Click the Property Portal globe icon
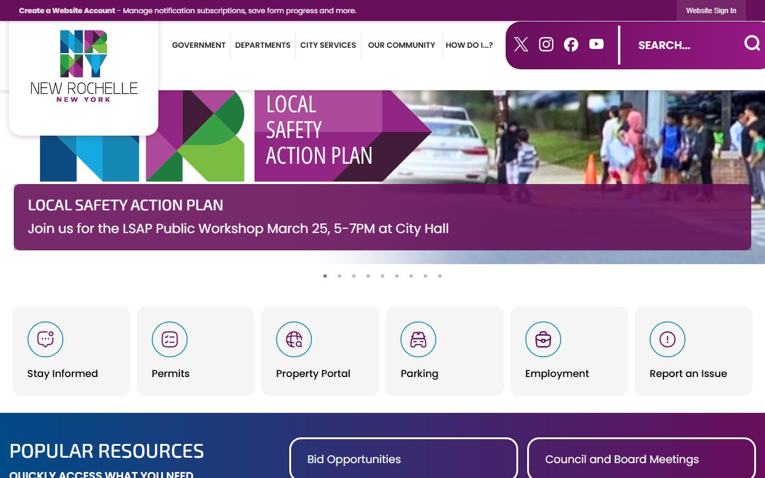The height and width of the screenshot is (478, 765). [x=294, y=339]
